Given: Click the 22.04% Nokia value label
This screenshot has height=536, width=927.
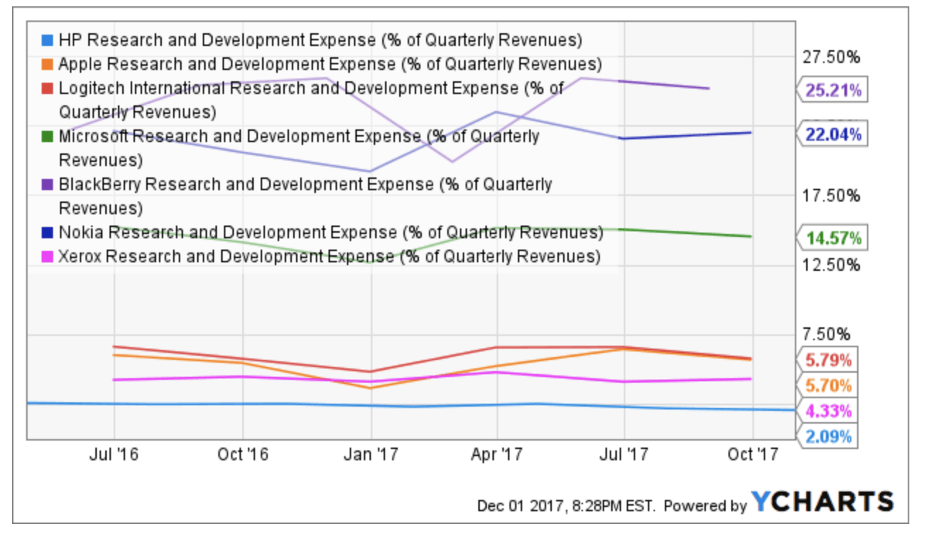Looking at the screenshot, I should pos(833,134).
